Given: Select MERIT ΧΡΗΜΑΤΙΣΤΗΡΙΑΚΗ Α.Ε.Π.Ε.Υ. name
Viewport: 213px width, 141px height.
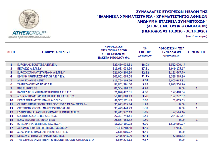Looking at the screenshot, I should [40, 100].
